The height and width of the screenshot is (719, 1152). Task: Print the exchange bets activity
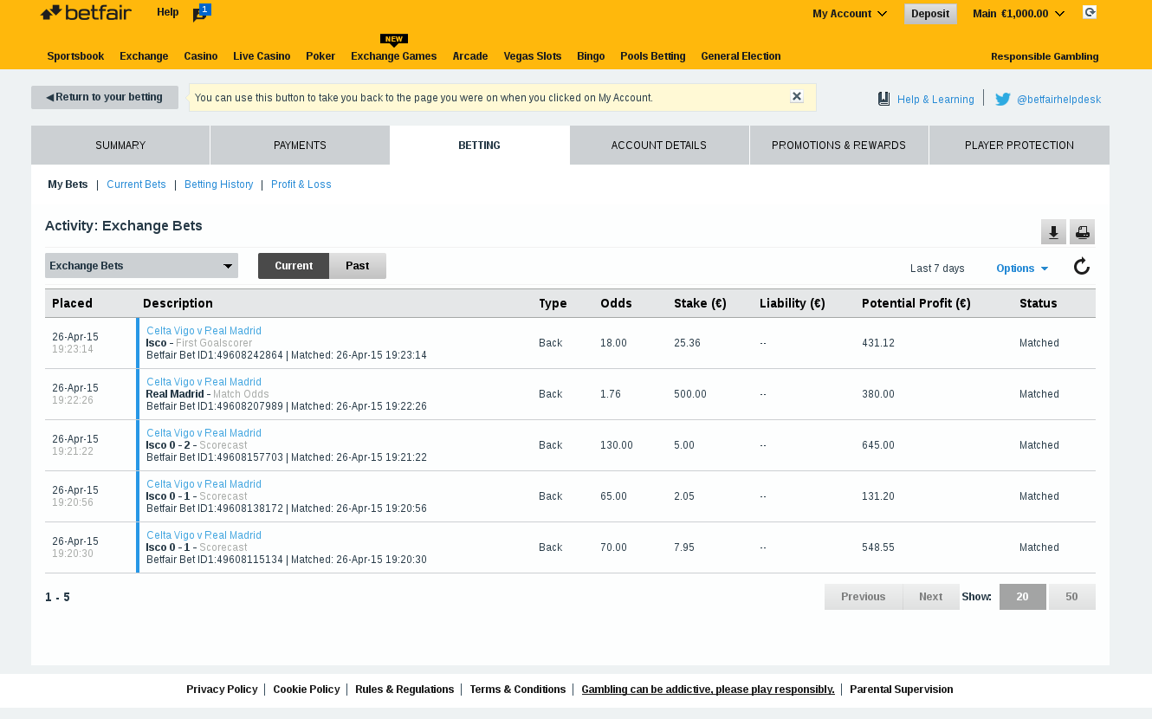pyautogui.click(x=1082, y=232)
